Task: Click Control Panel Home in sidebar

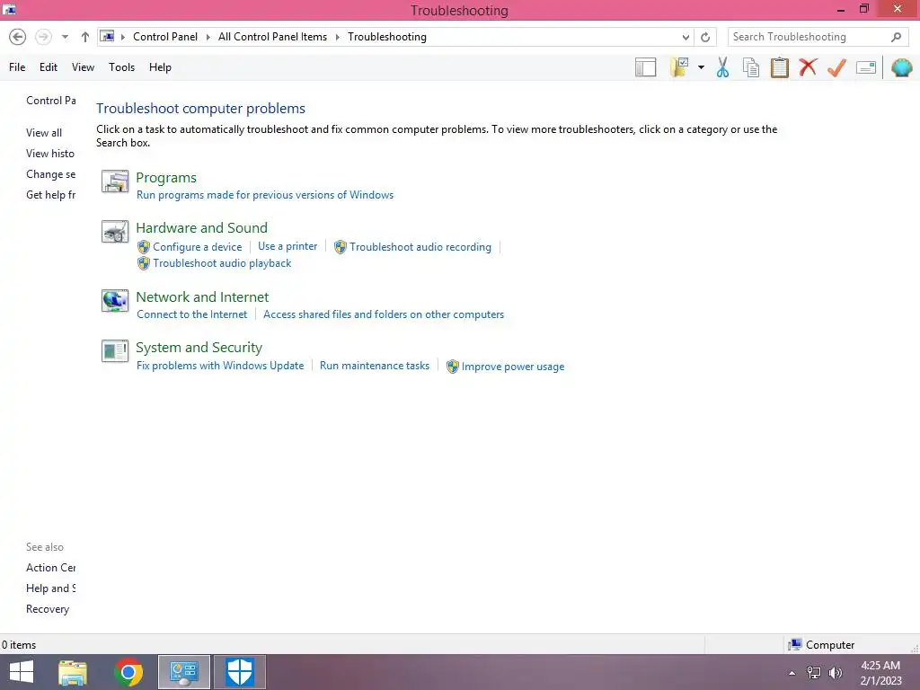Action: 50,101
